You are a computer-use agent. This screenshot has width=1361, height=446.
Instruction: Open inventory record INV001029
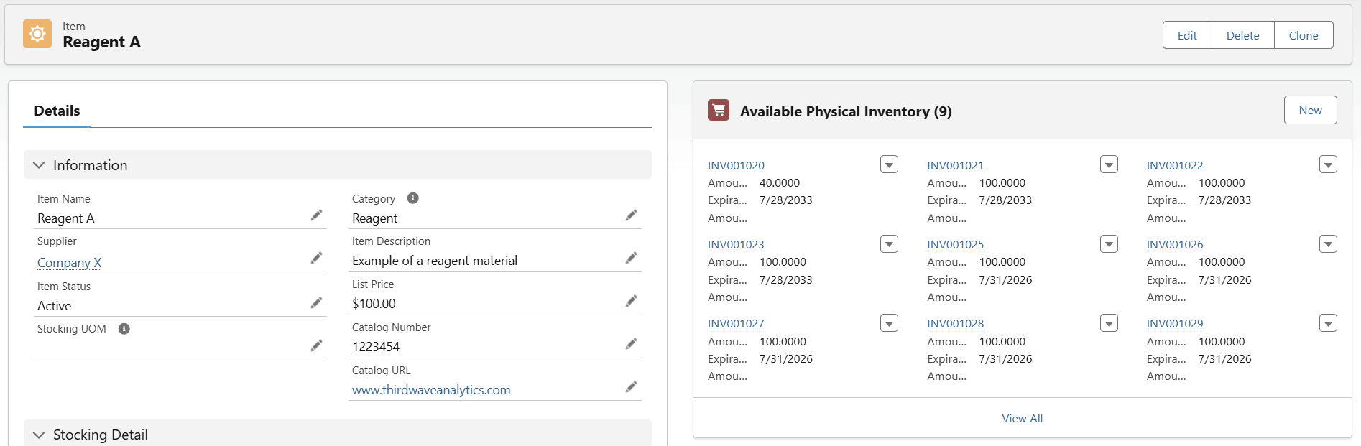[1175, 324]
